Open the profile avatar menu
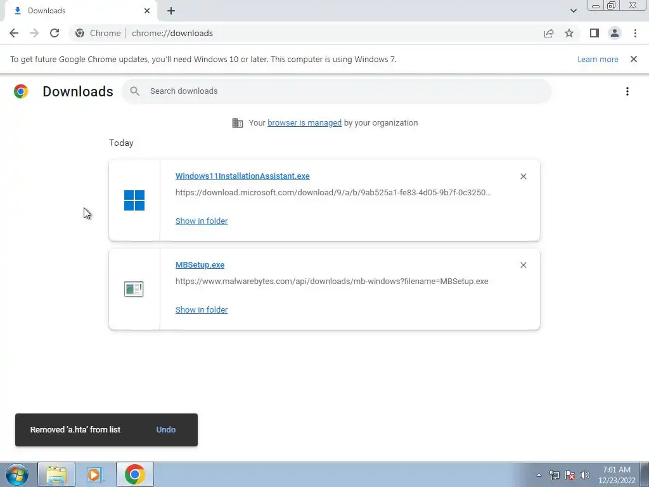Image resolution: width=649 pixels, height=487 pixels. 615,33
